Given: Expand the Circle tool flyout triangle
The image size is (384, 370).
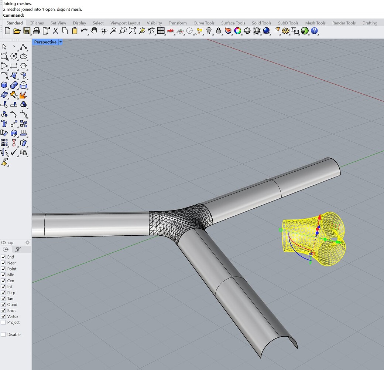Looking at the screenshot, I should pos(17,60).
